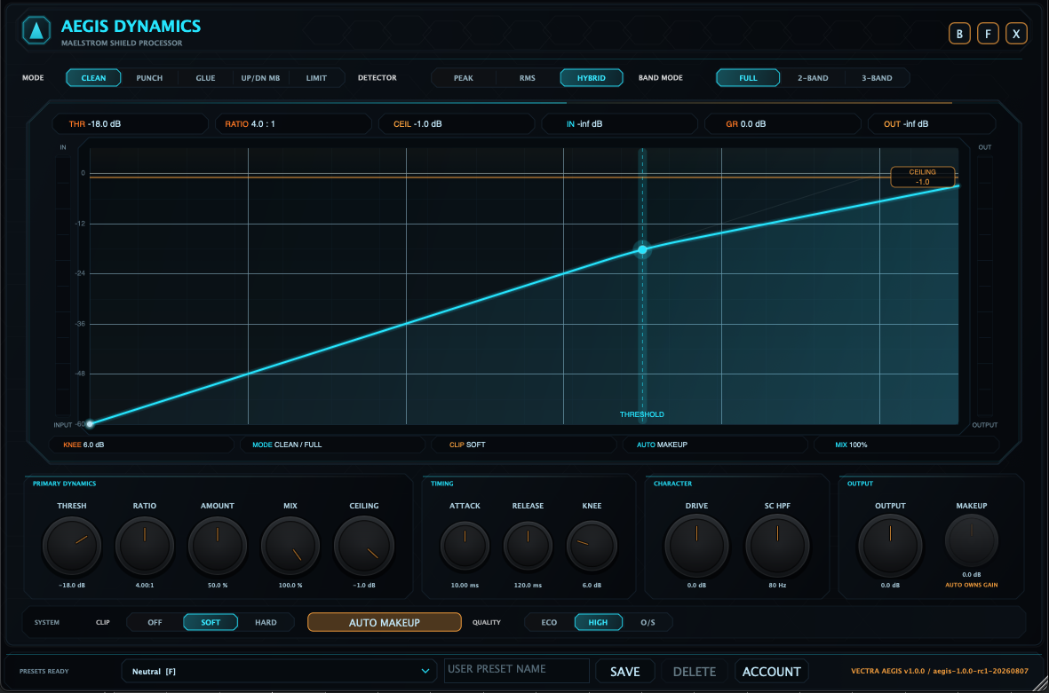
Task: Click the B button in header
Action: 959,34
